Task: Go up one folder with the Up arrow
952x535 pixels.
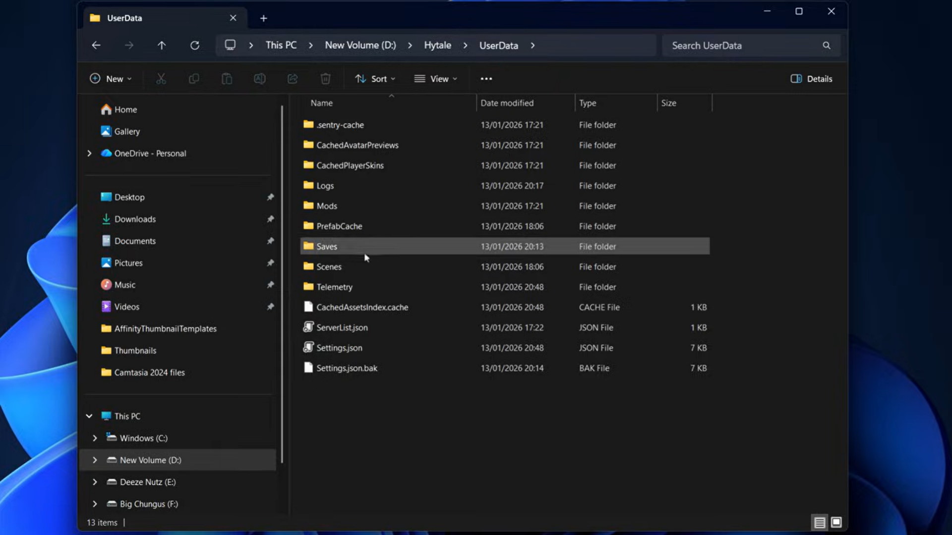Action: click(162, 46)
